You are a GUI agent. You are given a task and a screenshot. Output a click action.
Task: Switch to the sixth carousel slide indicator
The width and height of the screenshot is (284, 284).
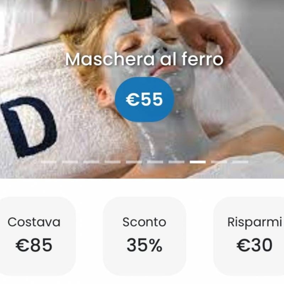tap(155, 162)
